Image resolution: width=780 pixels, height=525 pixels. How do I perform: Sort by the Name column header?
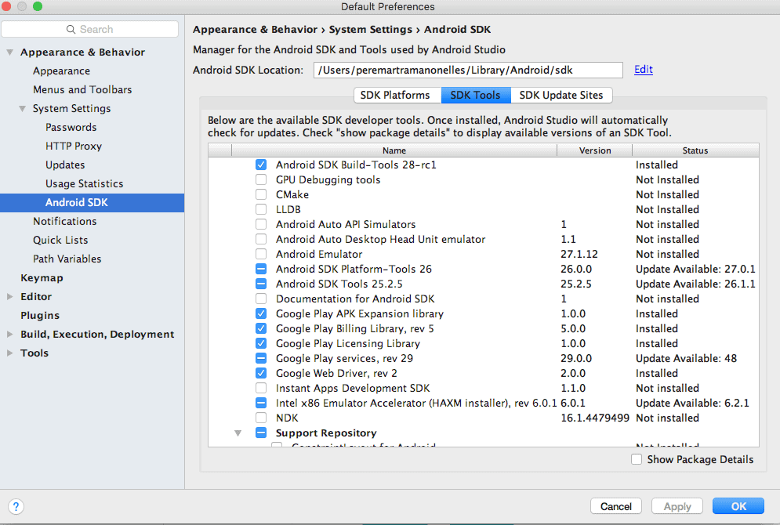(394, 150)
